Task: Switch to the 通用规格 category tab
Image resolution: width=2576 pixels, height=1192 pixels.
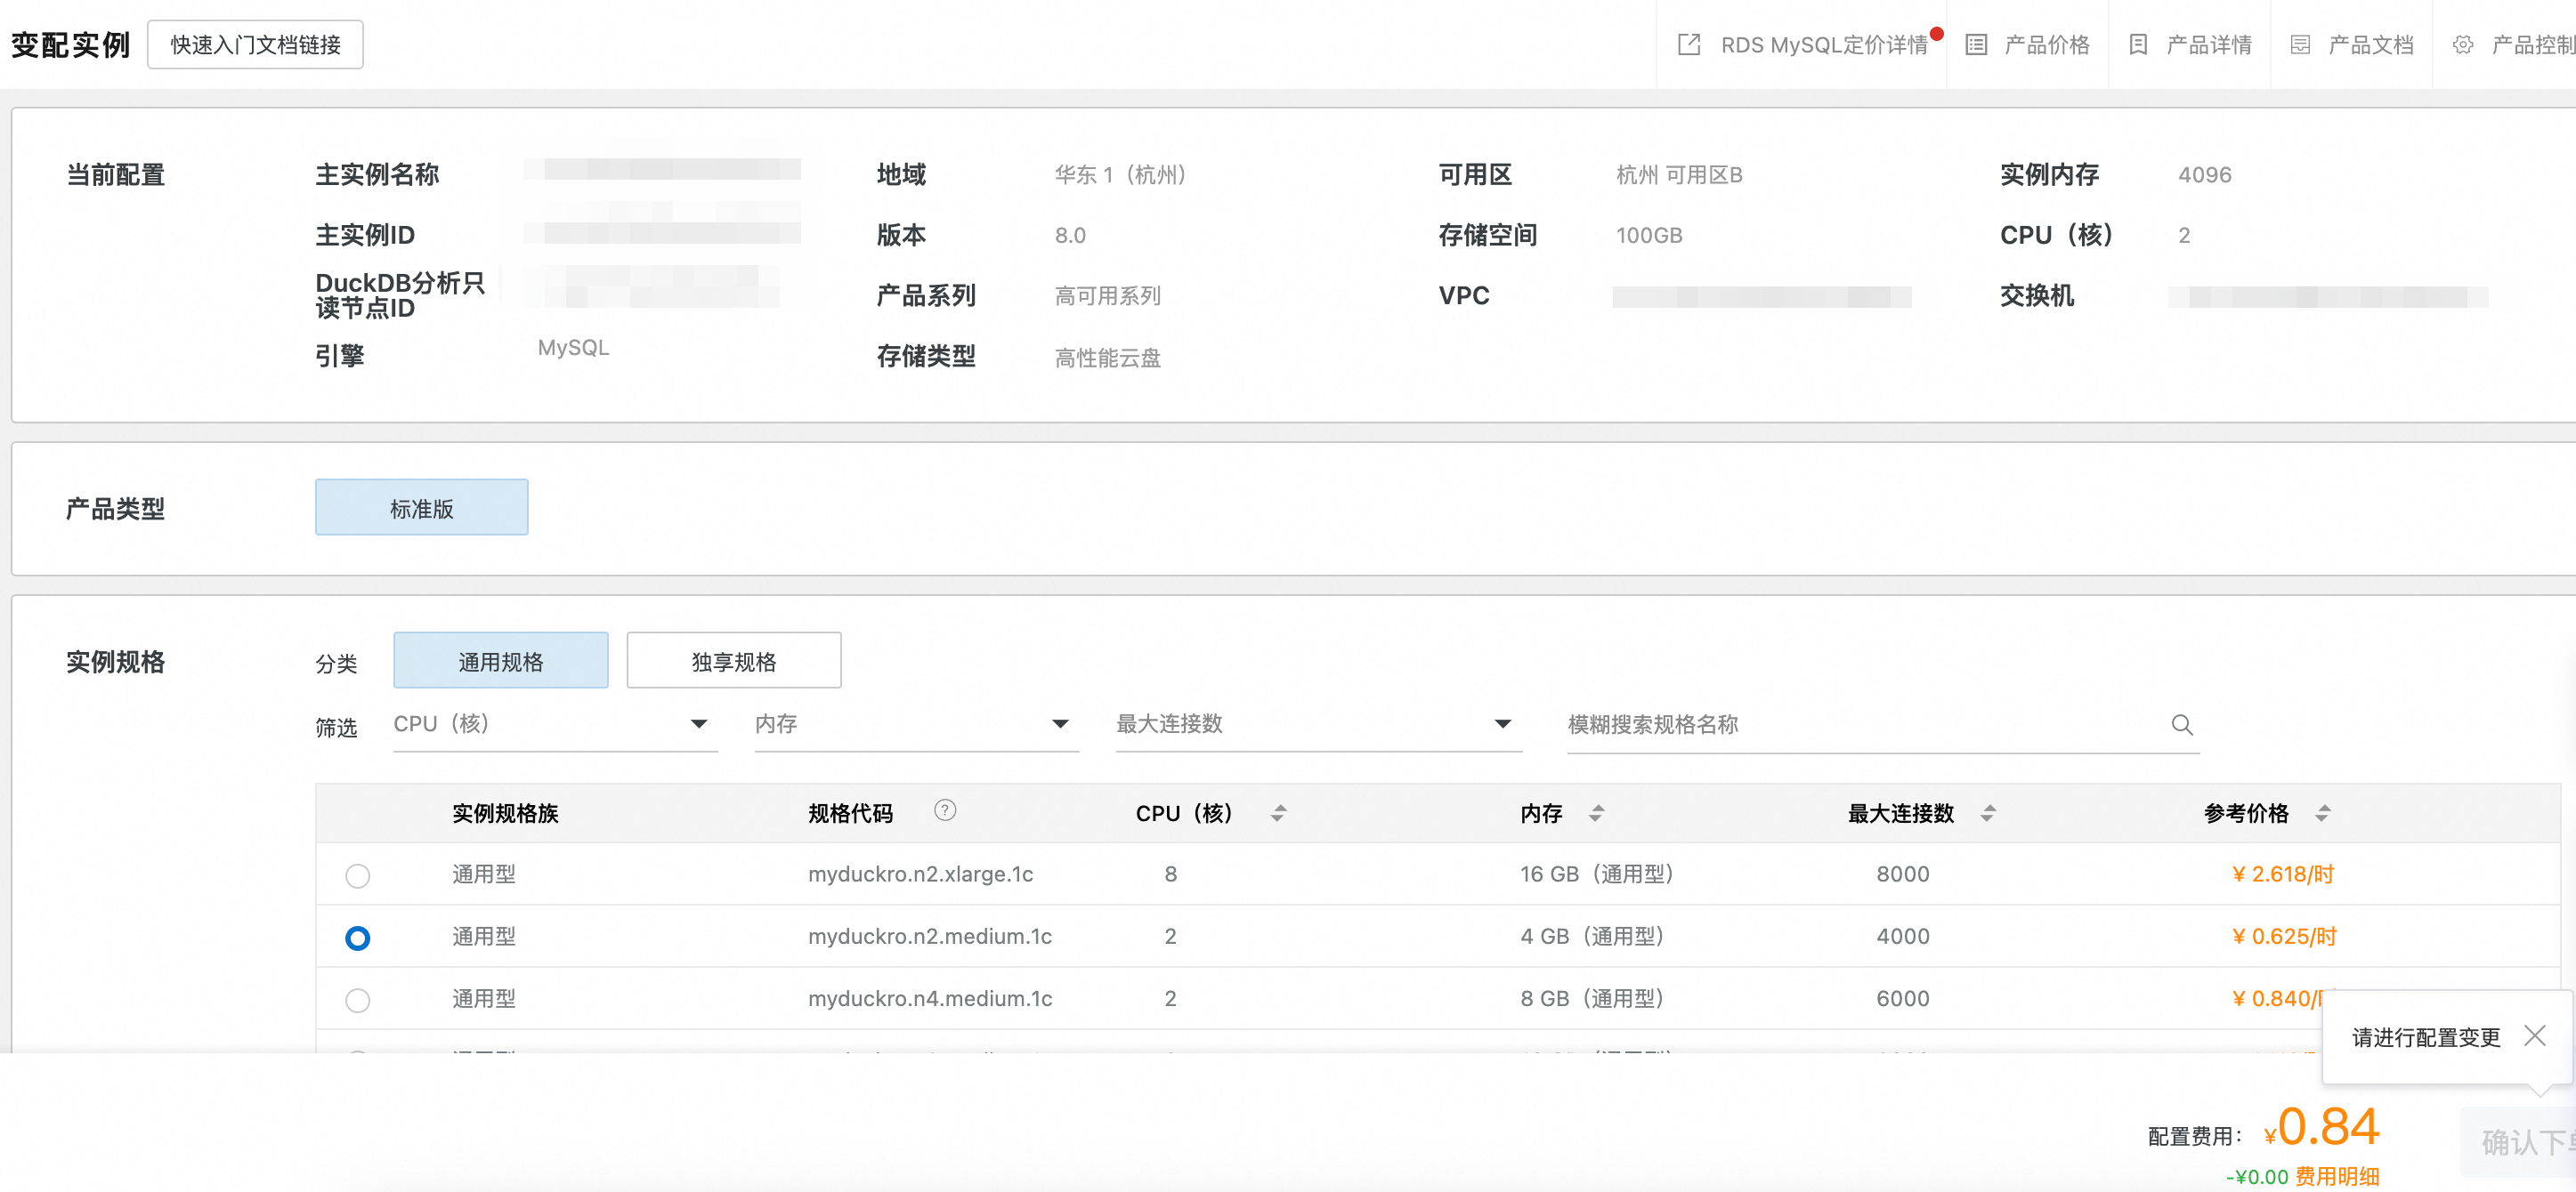Action: [500, 660]
